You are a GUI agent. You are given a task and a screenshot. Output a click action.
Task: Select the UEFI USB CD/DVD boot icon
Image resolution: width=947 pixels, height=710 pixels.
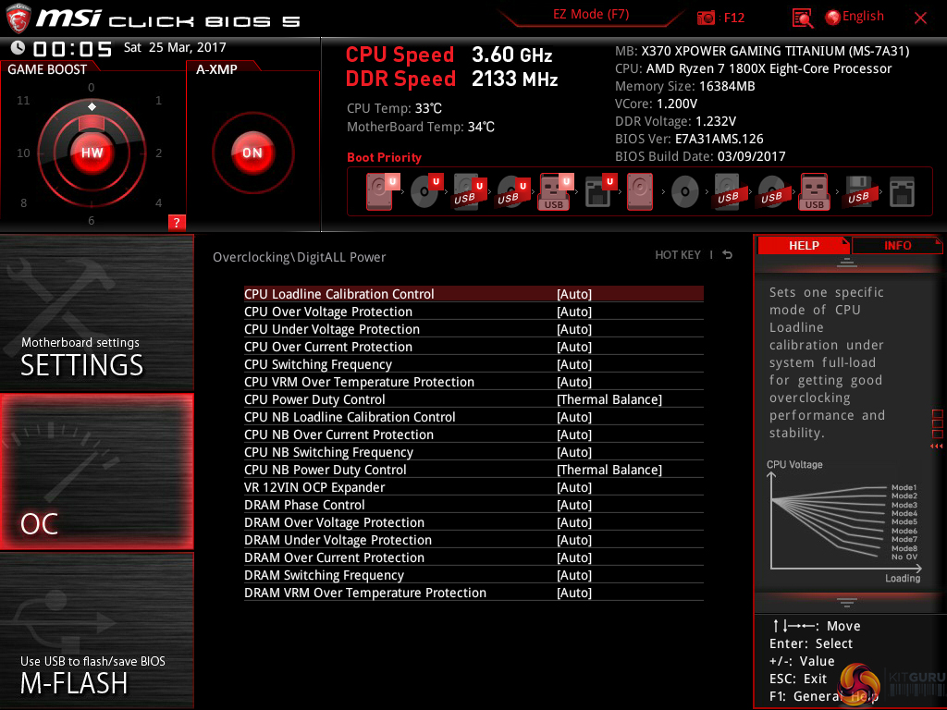(x=512, y=191)
